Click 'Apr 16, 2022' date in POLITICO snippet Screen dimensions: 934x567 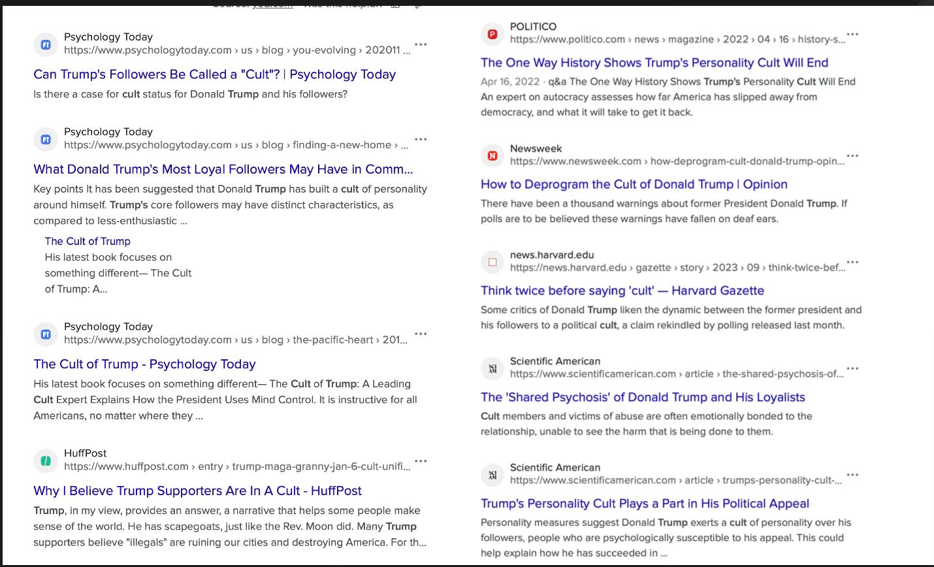[x=510, y=82]
